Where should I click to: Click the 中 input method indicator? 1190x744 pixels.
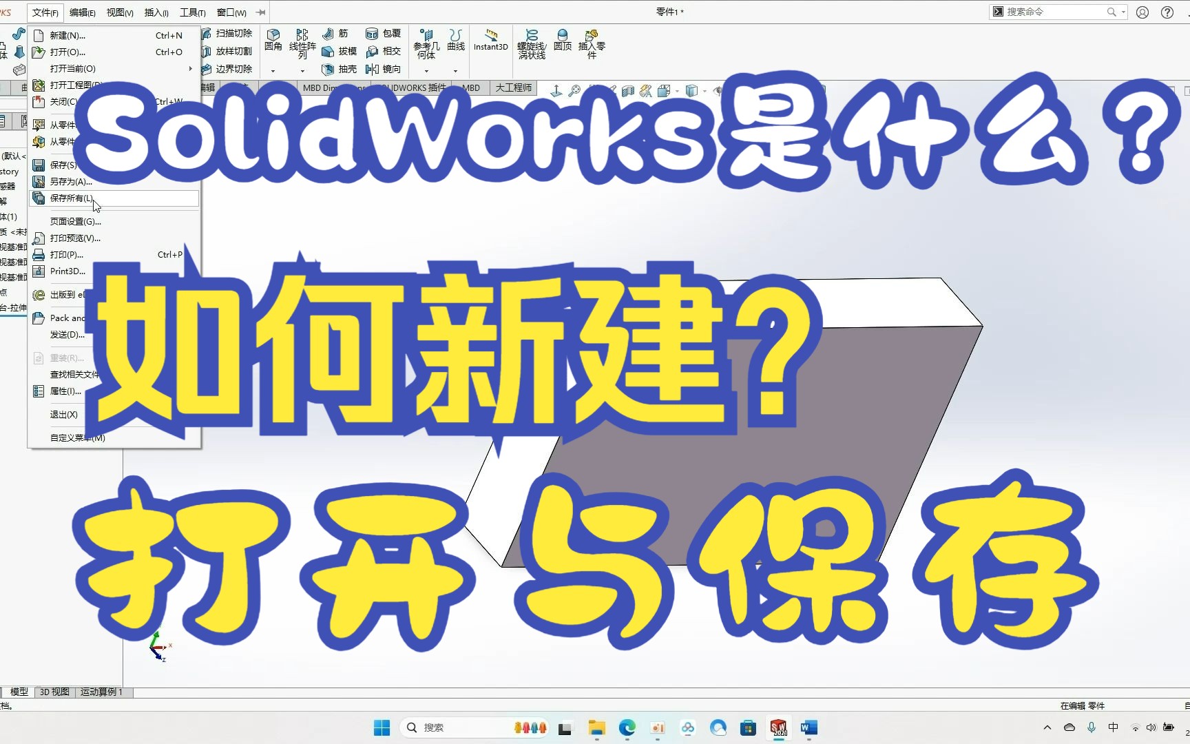point(1114,727)
